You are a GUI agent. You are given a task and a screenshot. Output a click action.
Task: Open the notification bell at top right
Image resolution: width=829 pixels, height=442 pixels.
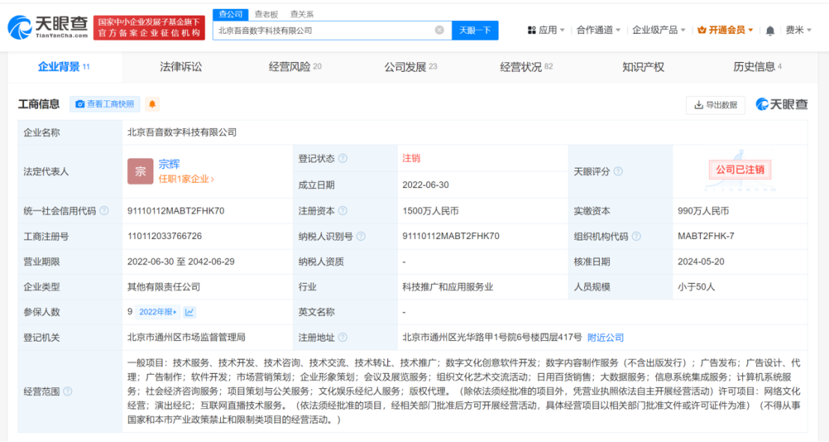768,30
